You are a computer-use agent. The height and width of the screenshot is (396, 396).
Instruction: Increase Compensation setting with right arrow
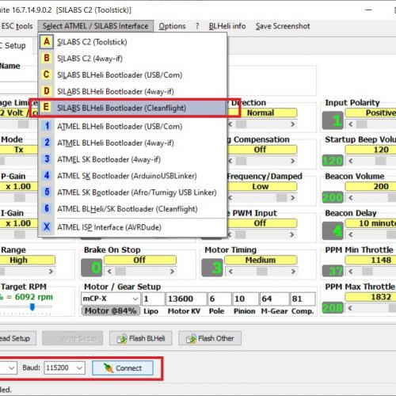(x=293, y=161)
